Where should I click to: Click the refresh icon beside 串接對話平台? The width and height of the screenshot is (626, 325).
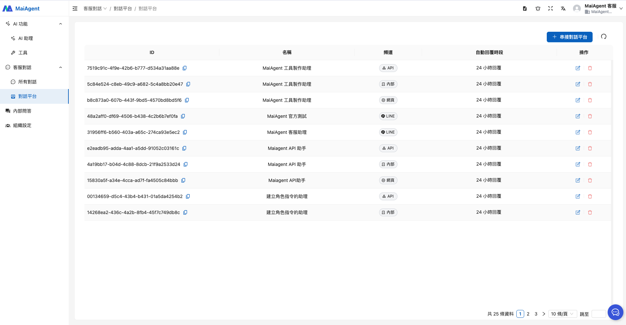point(604,37)
